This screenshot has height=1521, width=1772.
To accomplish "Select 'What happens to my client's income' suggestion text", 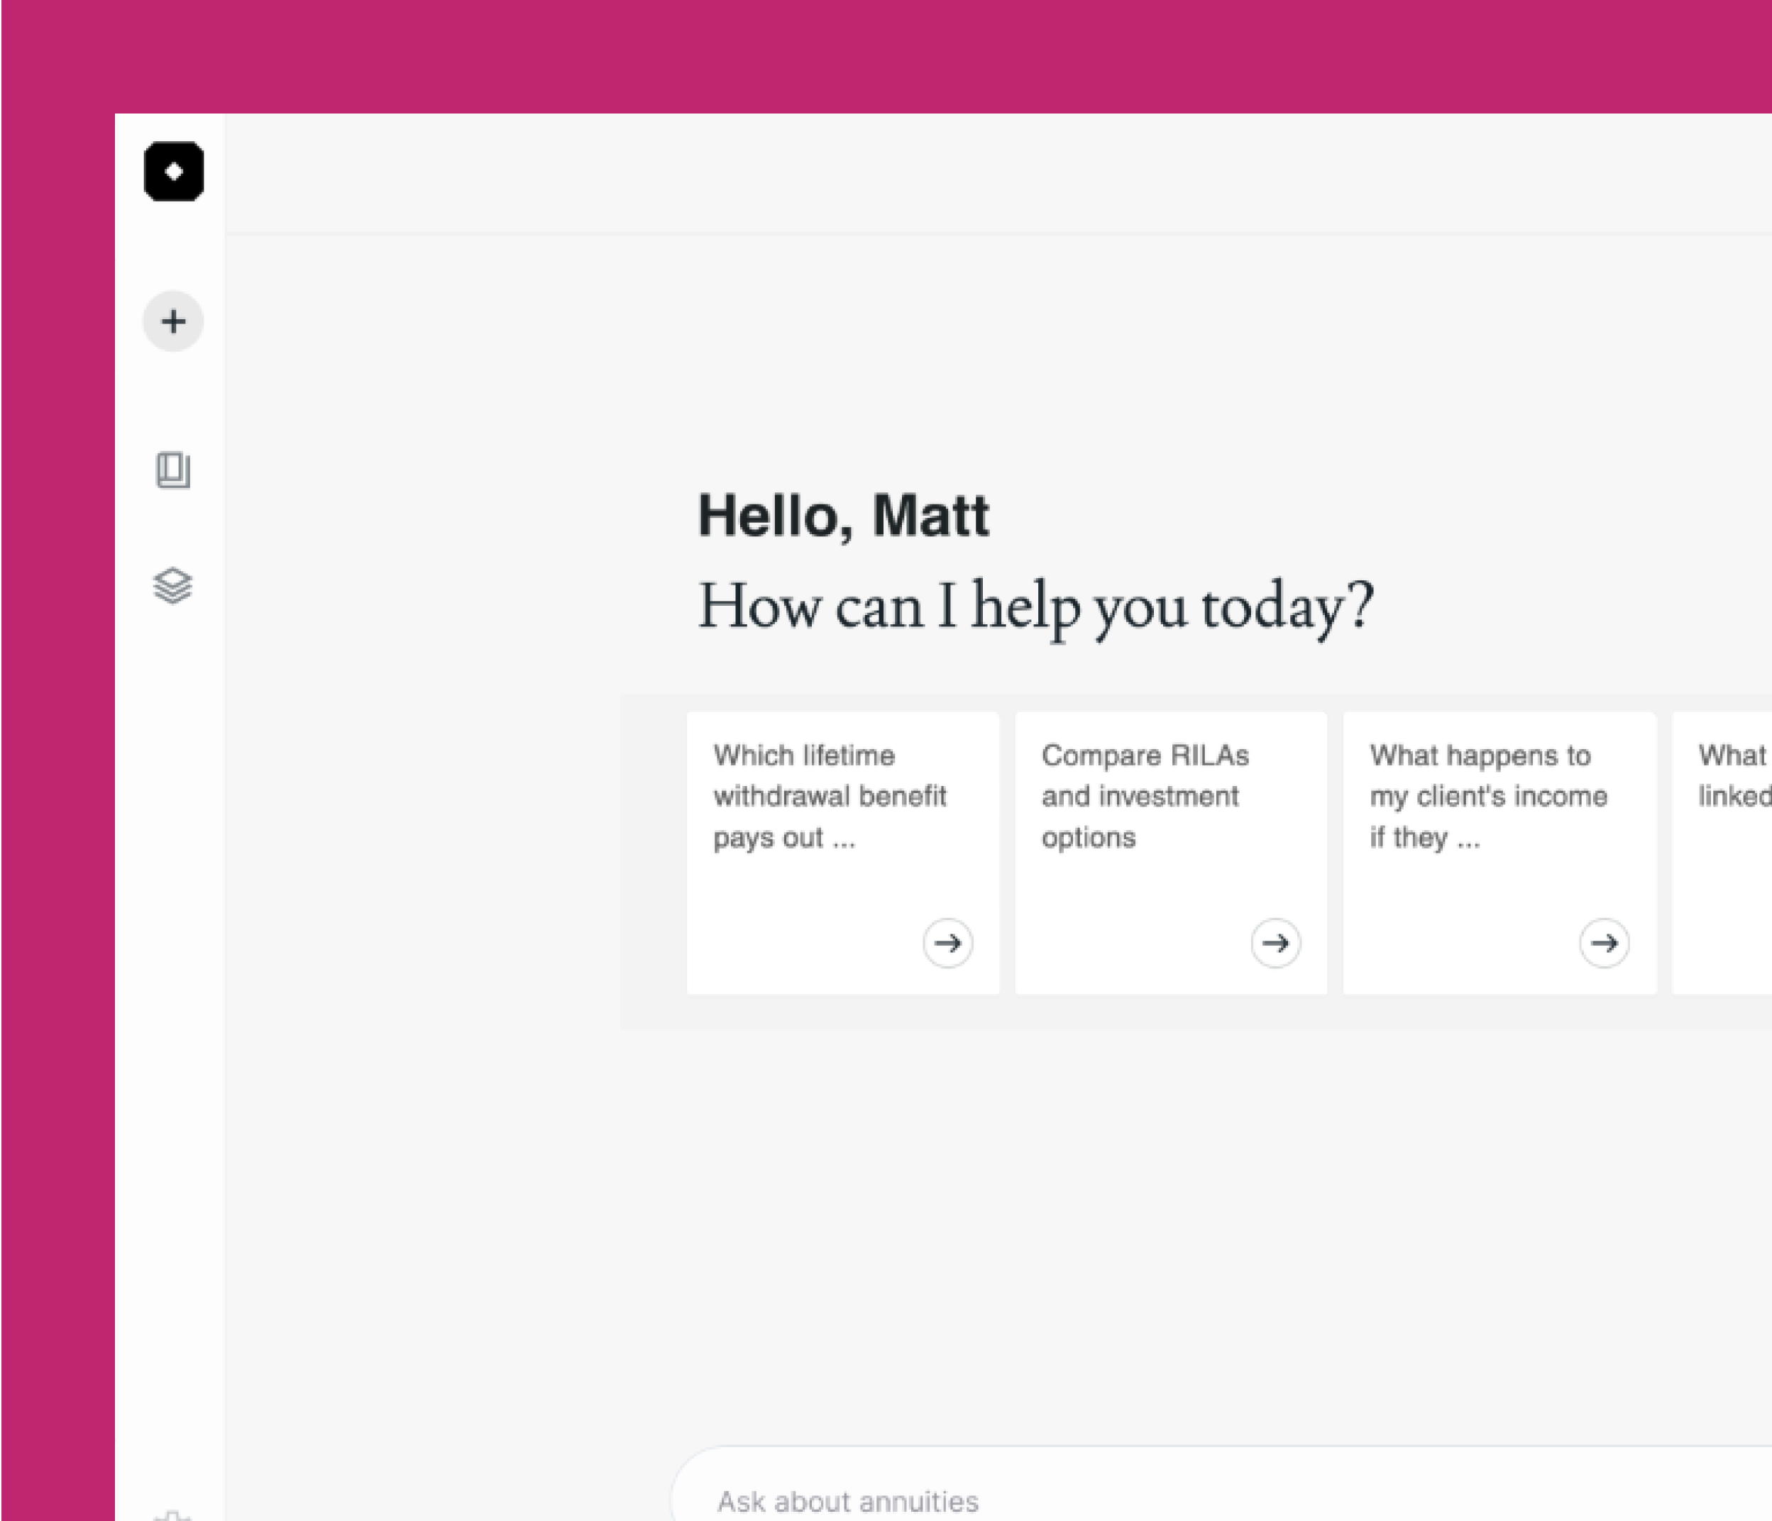I will pos(1488,796).
